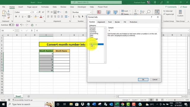This screenshot has height=107, width=190.
Task: Open the font size 11 dropdown
Action: click(x=37, y=12)
